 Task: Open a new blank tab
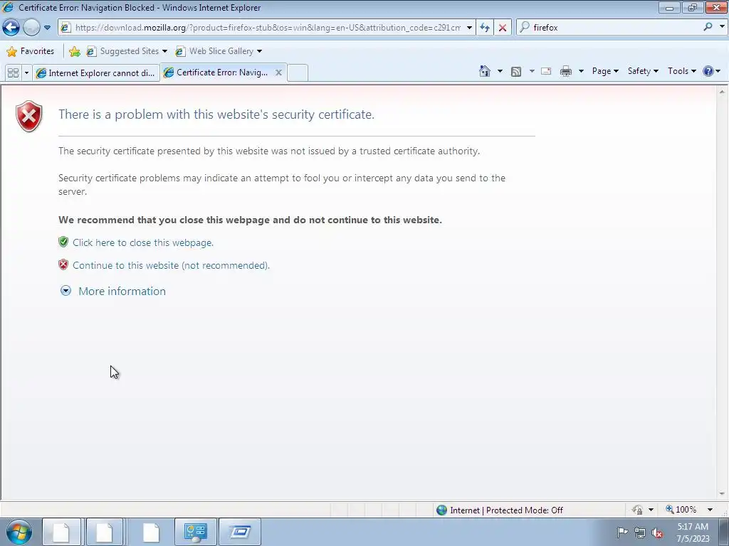coord(298,73)
